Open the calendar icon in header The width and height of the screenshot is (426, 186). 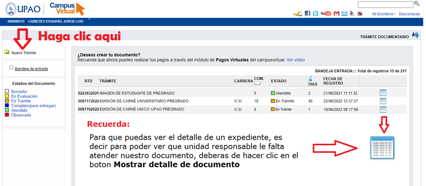pos(345,13)
